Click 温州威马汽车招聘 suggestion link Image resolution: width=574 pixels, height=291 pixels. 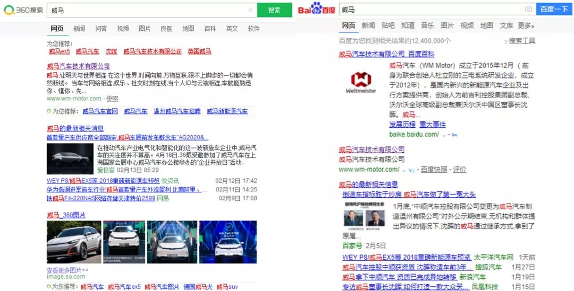[177, 111]
